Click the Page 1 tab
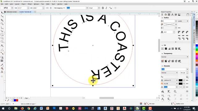The height and width of the screenshot is (111, 198). tap(27, 98)
